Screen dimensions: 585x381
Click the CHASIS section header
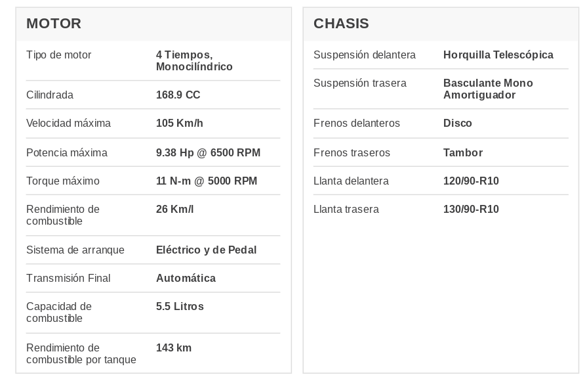[341, 24]
